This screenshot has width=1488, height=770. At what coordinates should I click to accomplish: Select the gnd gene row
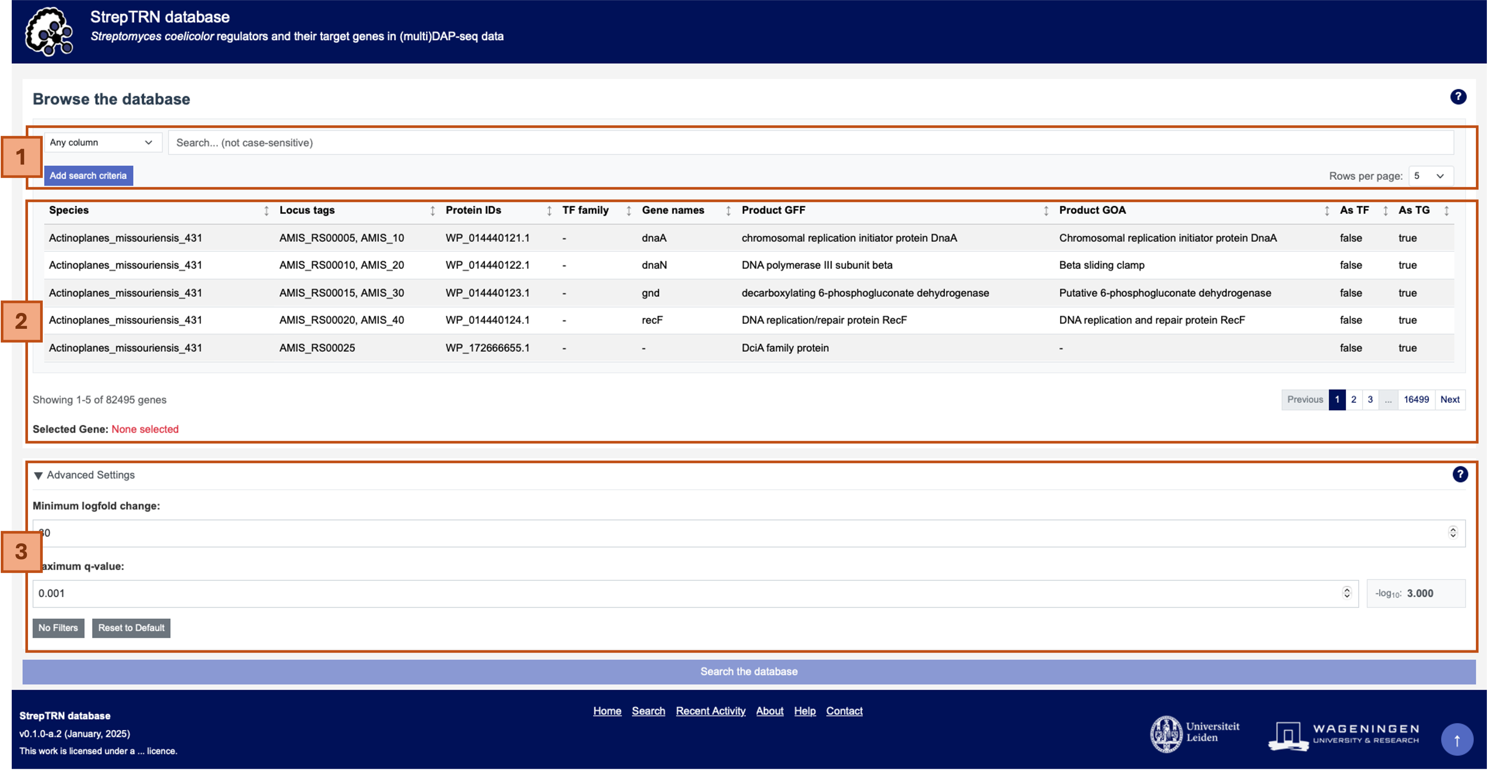tap(749, 293)
